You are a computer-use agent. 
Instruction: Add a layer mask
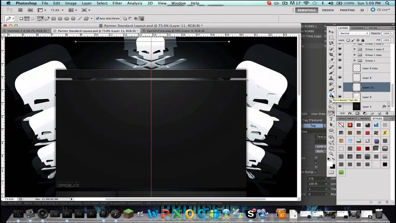tap(357, 114)
